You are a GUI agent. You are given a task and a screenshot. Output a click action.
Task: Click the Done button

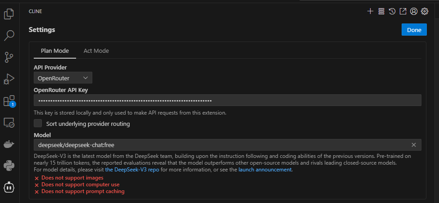[414, 30]
